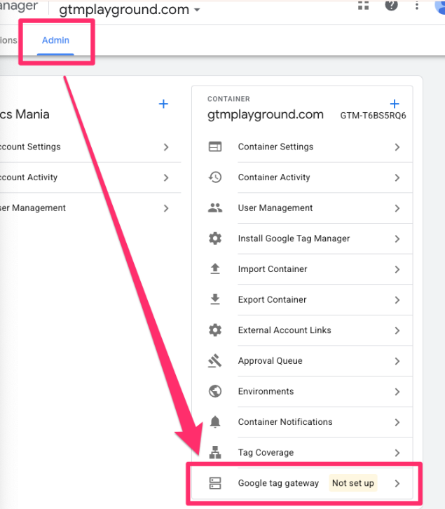Click the Container Notifications bell icon
The height and width of the screenshot is (509, 445).
coord(215,421)
